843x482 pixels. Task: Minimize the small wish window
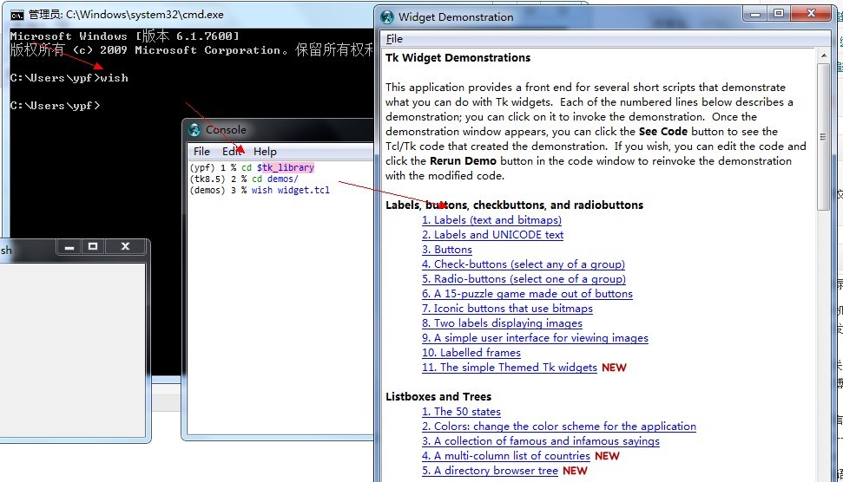[x=69, y=246]
